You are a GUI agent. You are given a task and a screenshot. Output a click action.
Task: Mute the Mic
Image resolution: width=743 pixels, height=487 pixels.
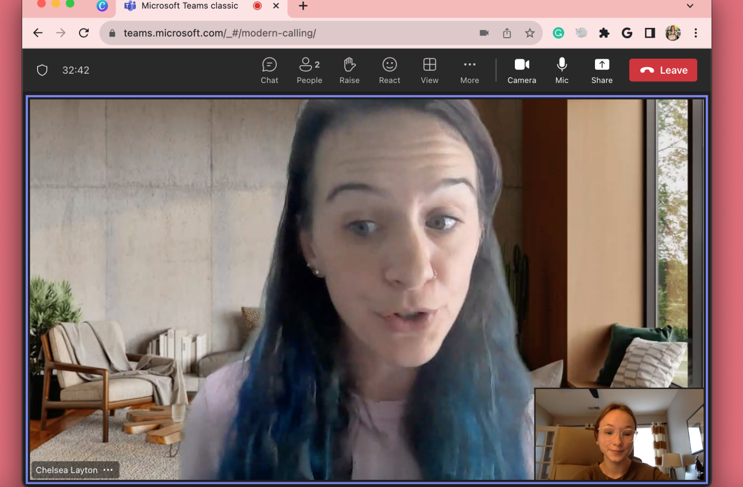click(562, 70)
